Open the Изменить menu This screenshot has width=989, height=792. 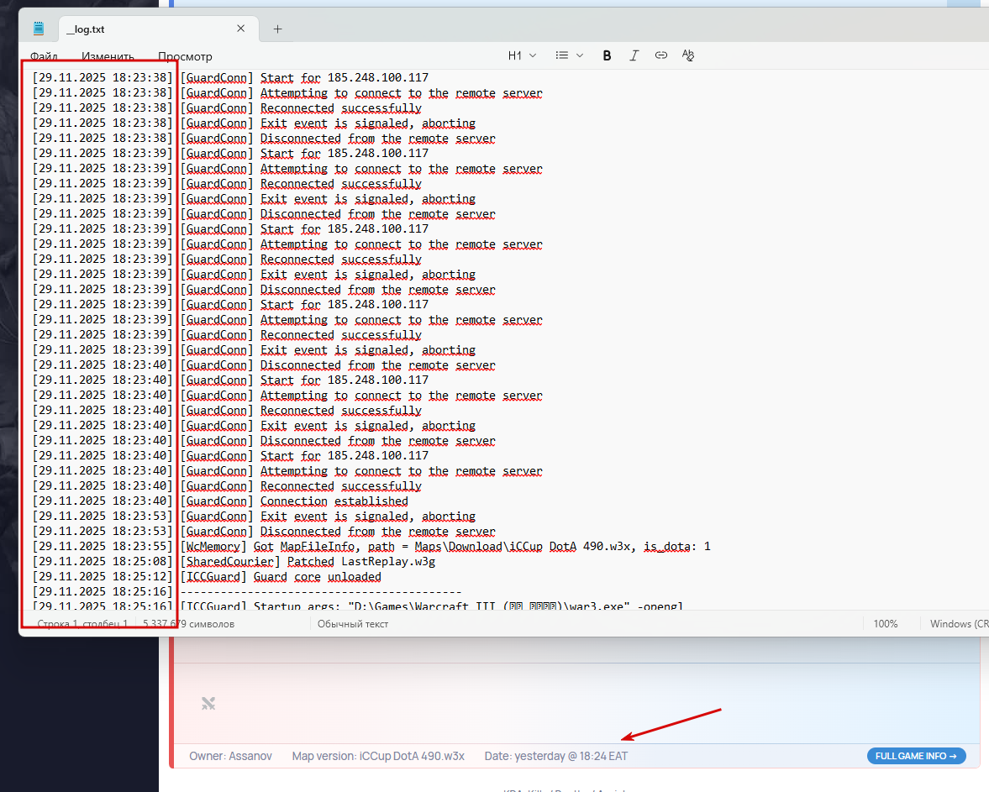(108, 56)
